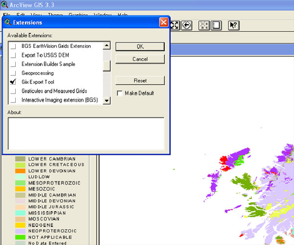Viewport: 294px width, 245px height.
Task: Select the Gix Export Tool entry
Action: tap(38, 82)
